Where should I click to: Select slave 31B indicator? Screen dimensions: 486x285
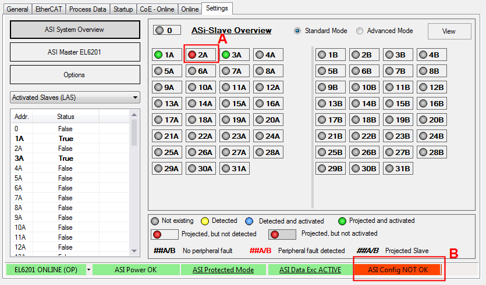398,168
